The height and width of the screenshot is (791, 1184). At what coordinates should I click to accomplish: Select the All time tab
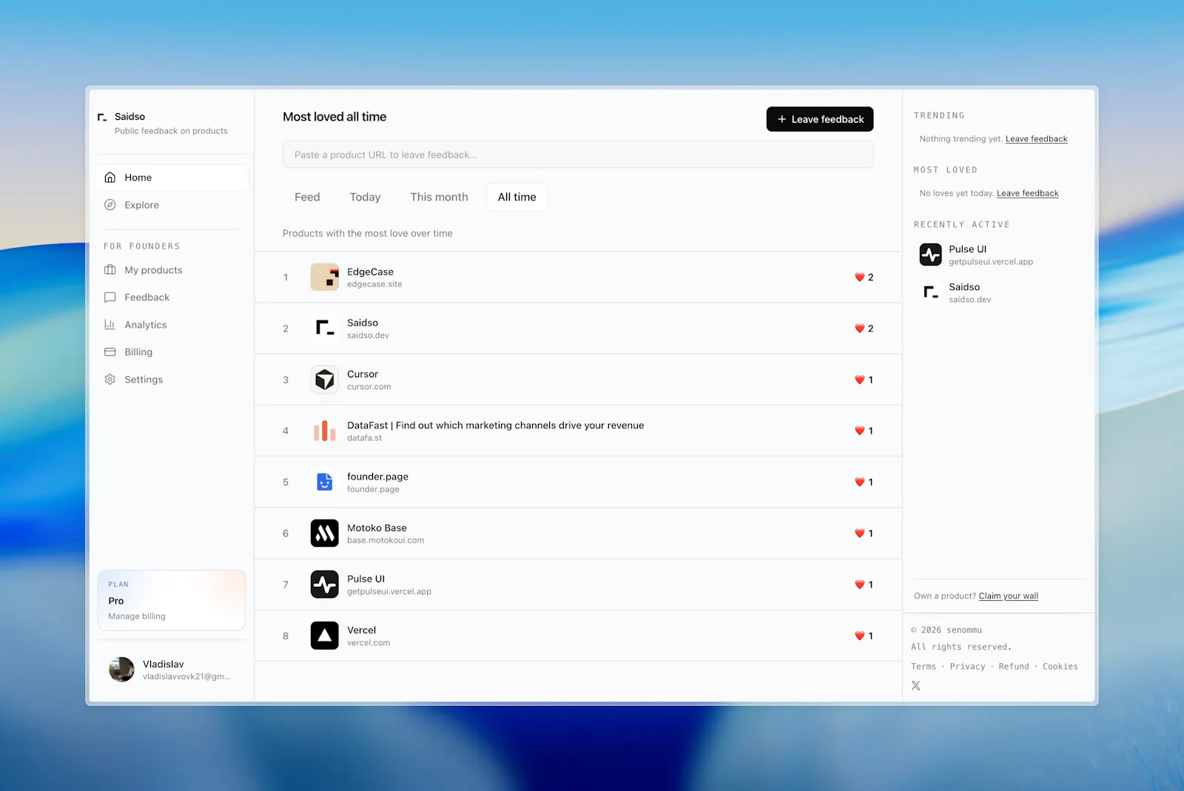(x=517, y=197)
